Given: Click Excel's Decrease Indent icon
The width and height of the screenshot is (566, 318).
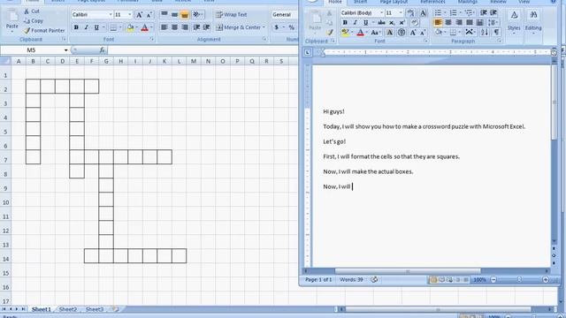Looking at the screenshot, I should (196, 27).
